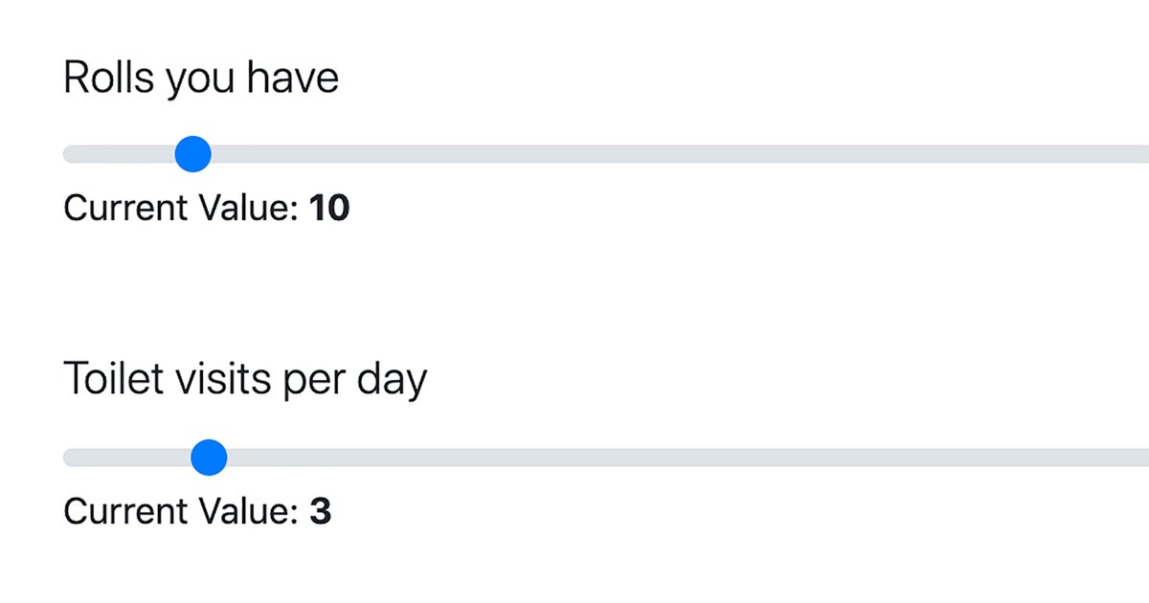This screenshot has height=603, width=1149.
Task: Click the far left end of the top slider
Action: point(69,153)
